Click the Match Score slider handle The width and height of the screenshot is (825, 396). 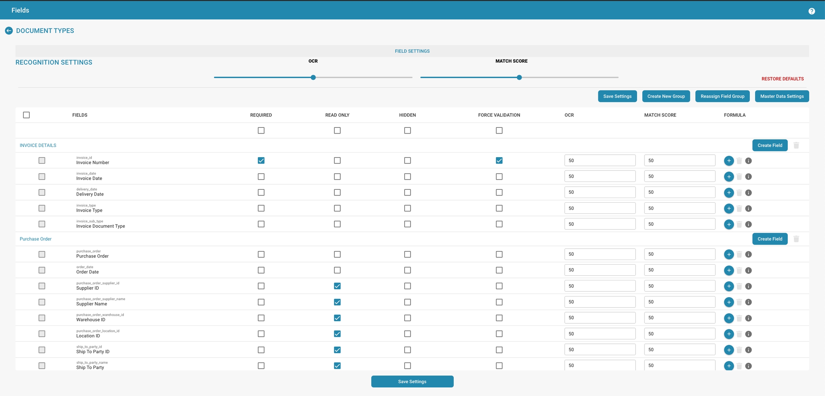(x=519, y=77)
